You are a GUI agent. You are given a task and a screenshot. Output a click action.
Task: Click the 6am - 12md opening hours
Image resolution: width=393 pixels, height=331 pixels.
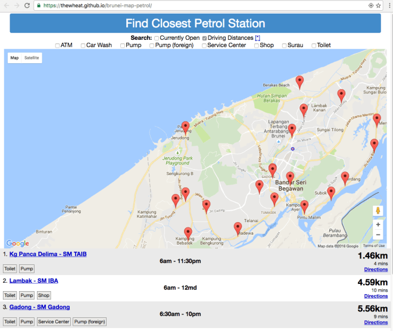pos(180,288)
